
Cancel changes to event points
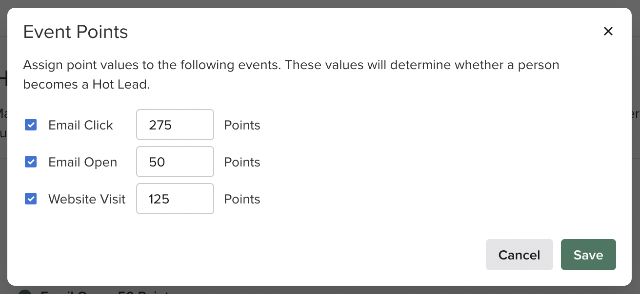pyautogui.click(x=519, y=255)
